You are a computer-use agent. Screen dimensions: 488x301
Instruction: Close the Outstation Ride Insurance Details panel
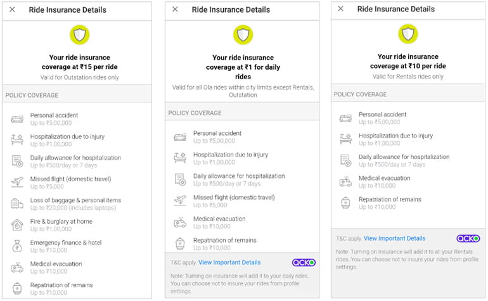tap(12, 10)
